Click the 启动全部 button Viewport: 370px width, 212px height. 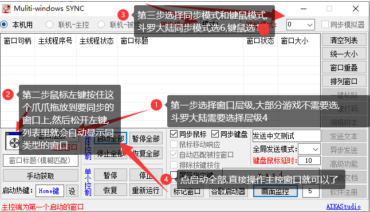[110, 139]
